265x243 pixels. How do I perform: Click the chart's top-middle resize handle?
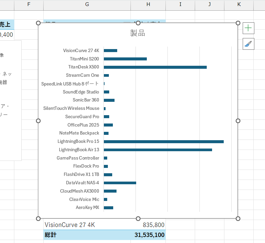click(x=138, y=23)
